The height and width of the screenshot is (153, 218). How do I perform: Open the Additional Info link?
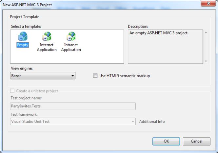tap(152, 122)
